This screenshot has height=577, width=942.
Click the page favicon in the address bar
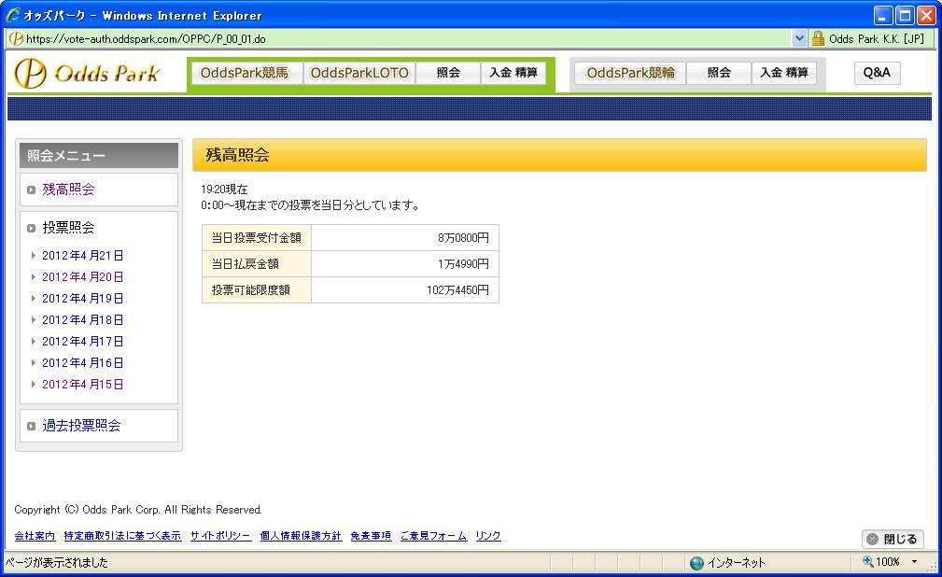point(16,39)
